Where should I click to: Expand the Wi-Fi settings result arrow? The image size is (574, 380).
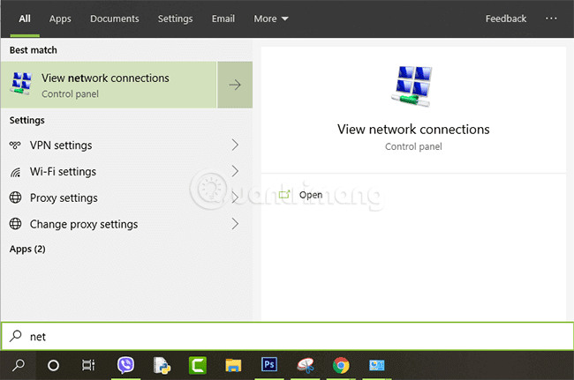[x=235, y=171]
